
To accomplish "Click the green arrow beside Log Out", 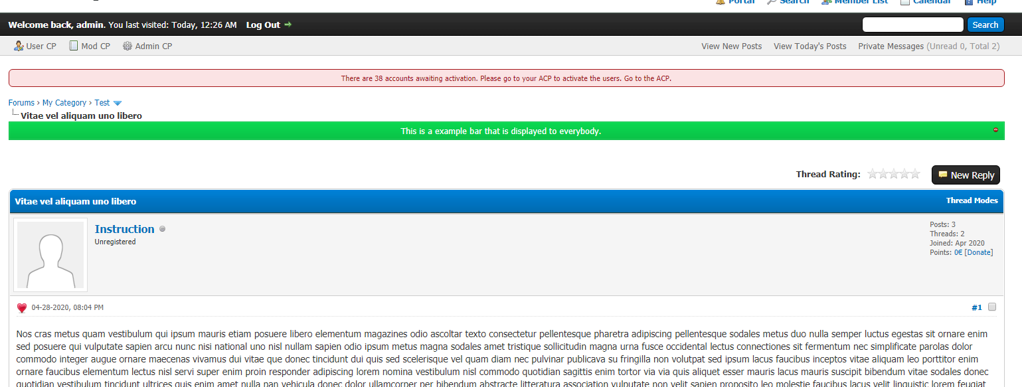I will click(x=288, y=25).
